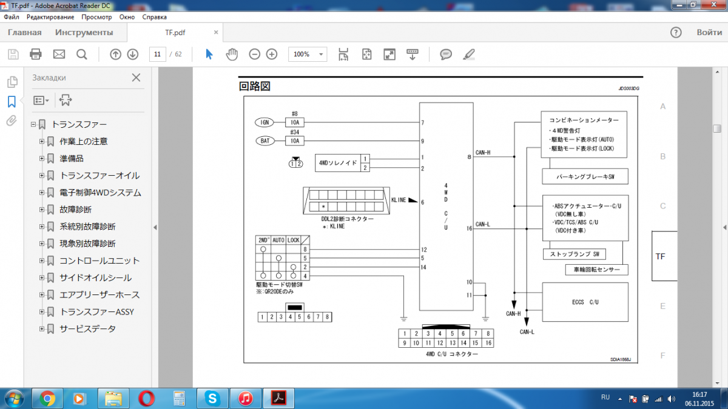Send file by email envelope icon
The image size is (728, 409).
(59, 55)
